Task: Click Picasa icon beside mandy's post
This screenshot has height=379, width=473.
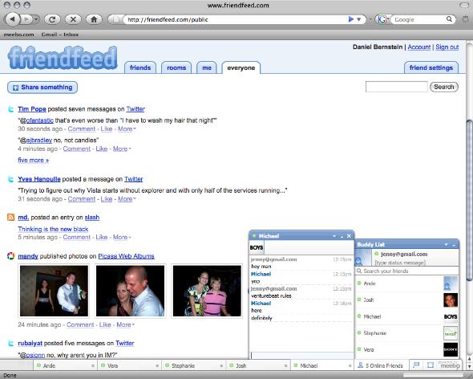Action: click(11, 256)
